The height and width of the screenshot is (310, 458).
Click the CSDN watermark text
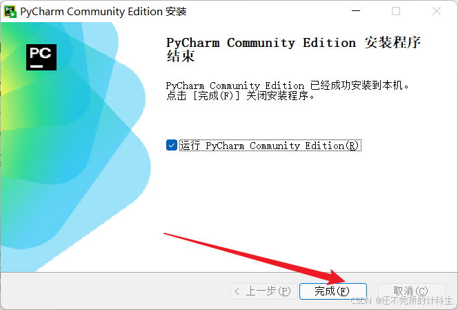pos(401,300)
